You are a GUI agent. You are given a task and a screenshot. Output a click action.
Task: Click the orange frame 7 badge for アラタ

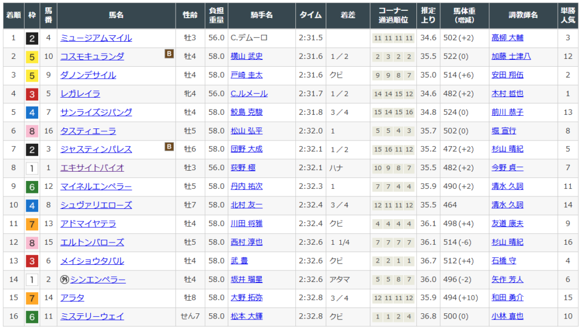(x=32, y=298)
